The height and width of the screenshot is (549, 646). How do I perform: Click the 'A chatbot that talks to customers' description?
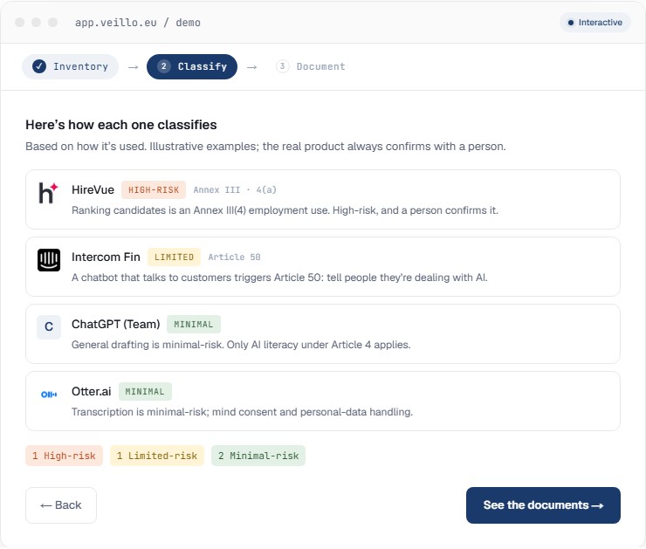279,278
